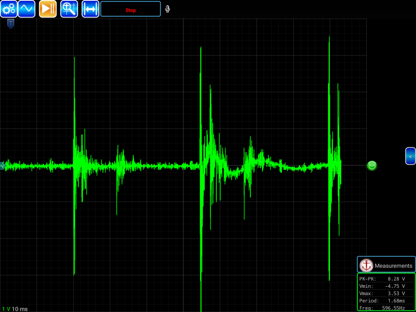Click the Measurements label
Image resolution: width=416 pixels, height=312 pixels.
click(393, 265)
